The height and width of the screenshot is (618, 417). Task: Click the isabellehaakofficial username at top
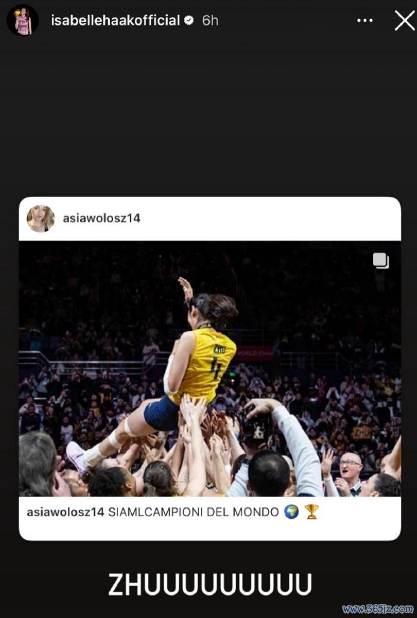[116, 20]
